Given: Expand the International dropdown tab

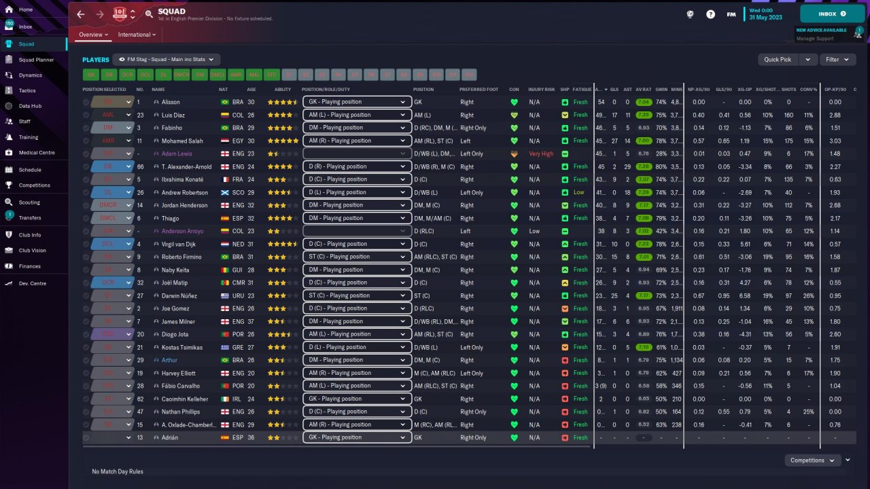Looking at the screenshot, I should (x=137, y=35).
